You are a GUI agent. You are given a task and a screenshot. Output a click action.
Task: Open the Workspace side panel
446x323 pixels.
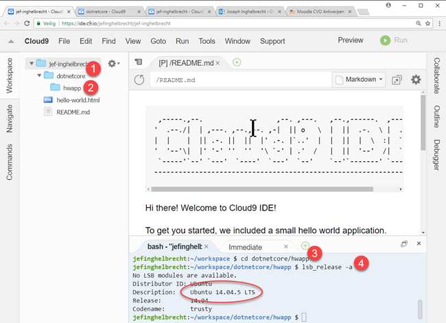pos(10,75)
